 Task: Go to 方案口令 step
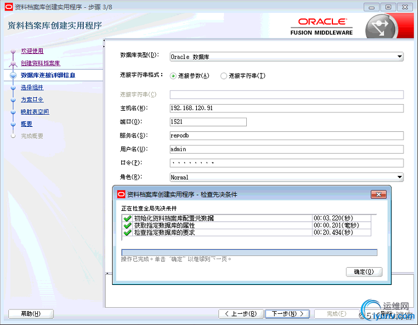(x=32, y=100)
